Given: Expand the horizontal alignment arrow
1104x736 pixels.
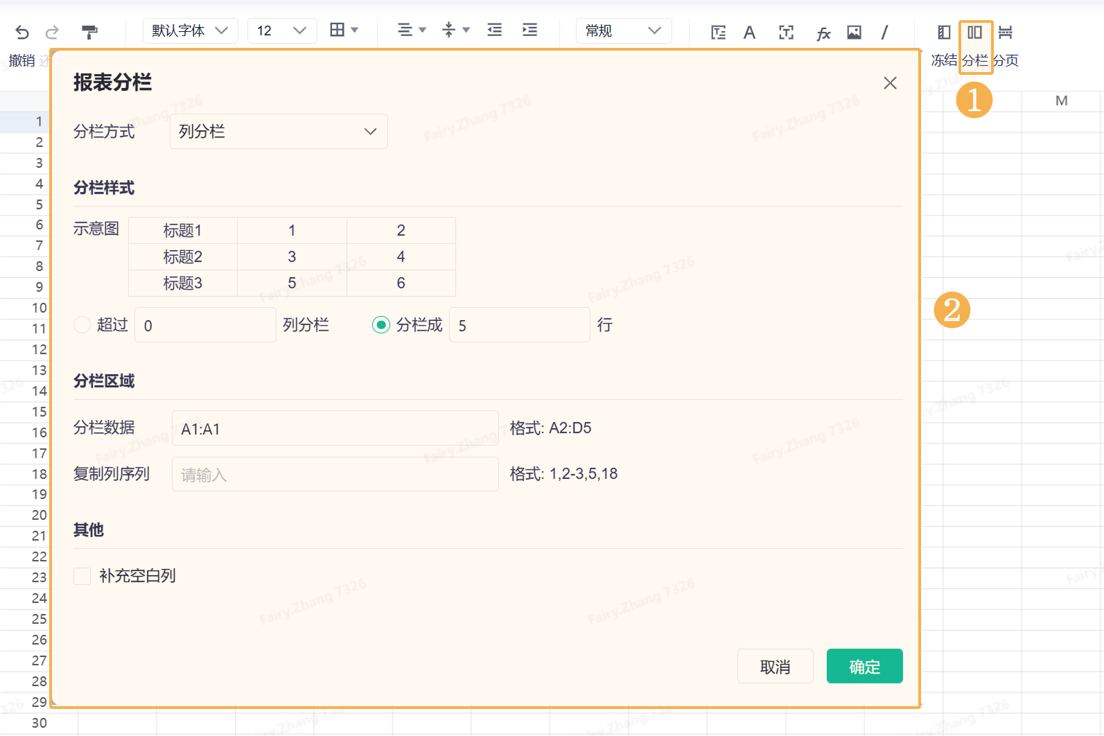Looking at the screenshot, I should coord(423,30).
